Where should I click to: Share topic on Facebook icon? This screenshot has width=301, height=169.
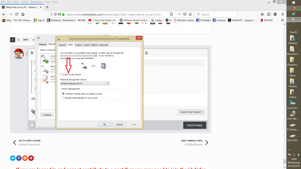(19, 158)
